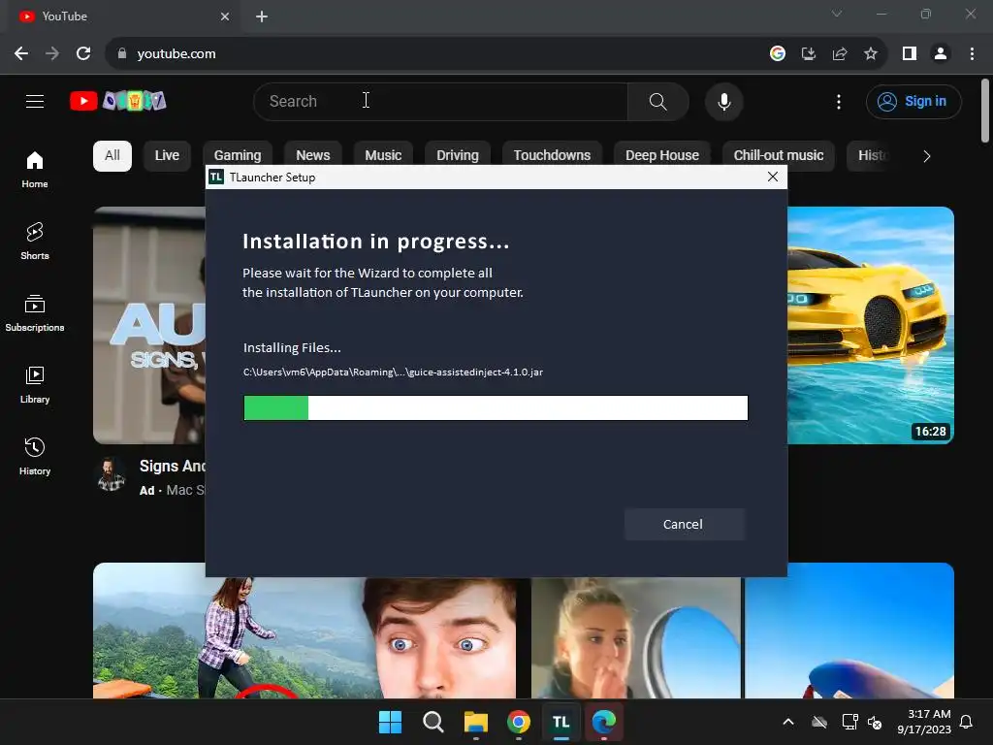Toggle the browser side panel
This screenshot has height=745, width=993.
910,54
